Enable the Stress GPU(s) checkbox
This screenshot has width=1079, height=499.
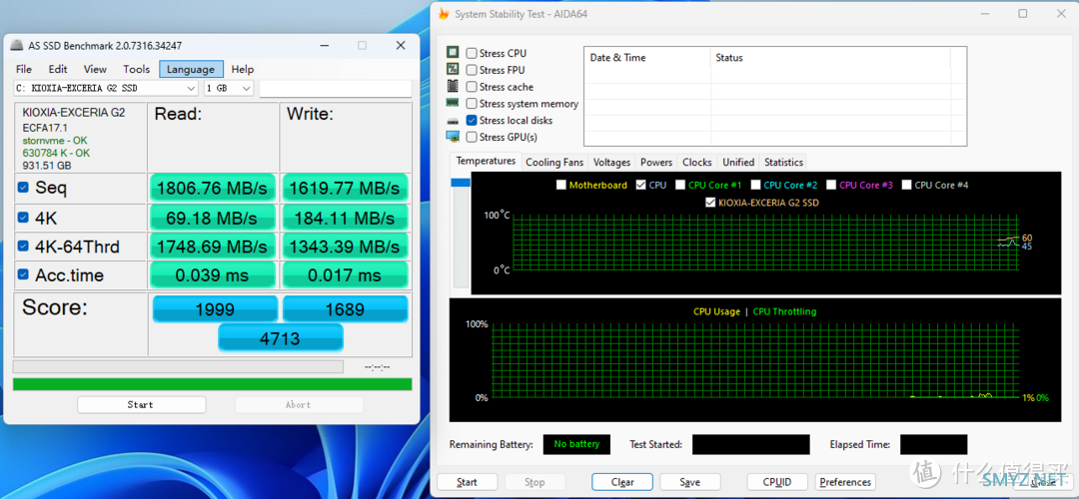pos(472,138)
